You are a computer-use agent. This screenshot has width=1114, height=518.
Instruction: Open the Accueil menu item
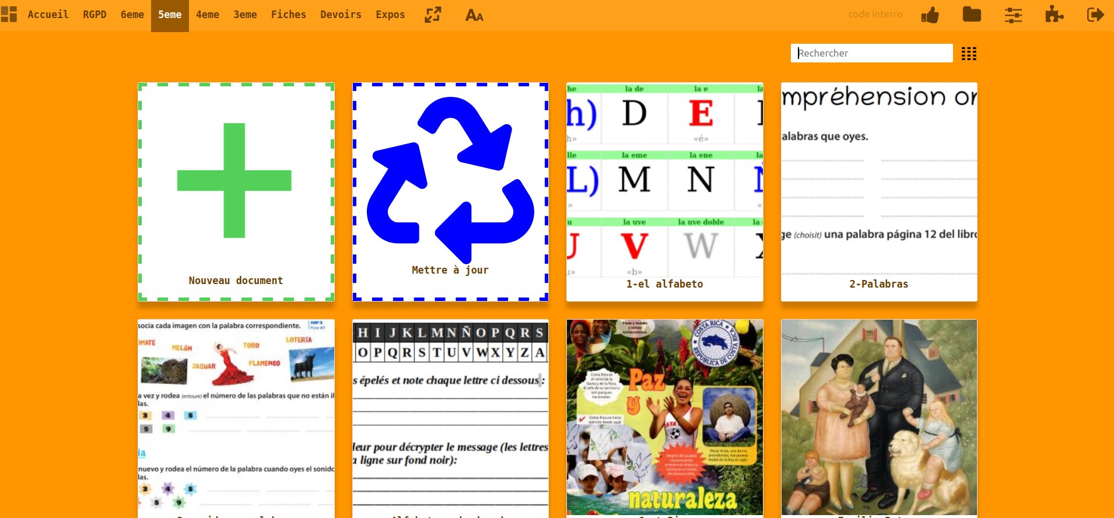48,15
